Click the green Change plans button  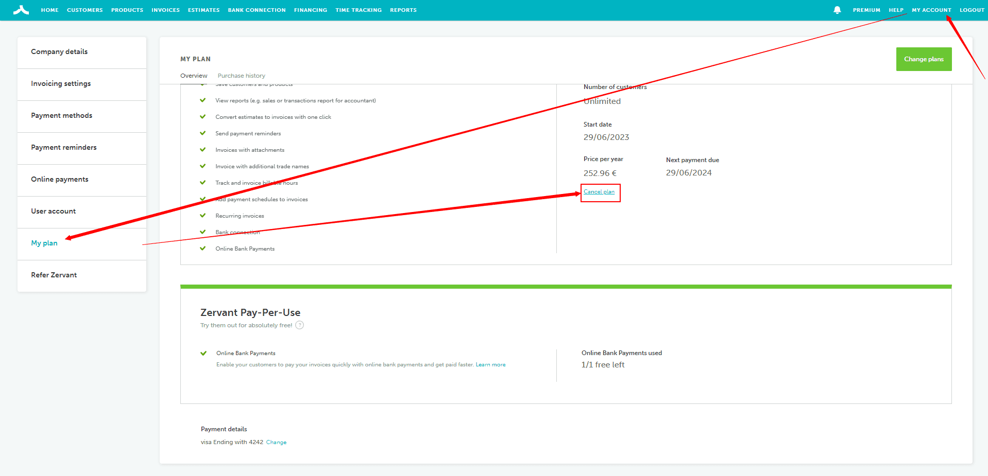tap(924, 59)
